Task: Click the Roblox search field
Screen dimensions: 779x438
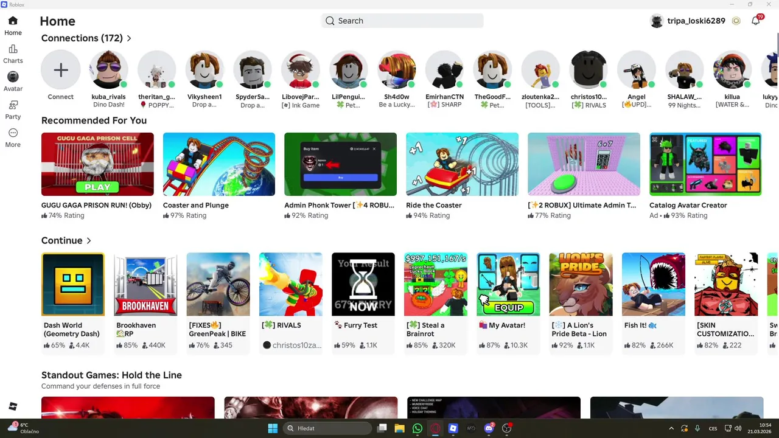Action: (x=402, y=21)
